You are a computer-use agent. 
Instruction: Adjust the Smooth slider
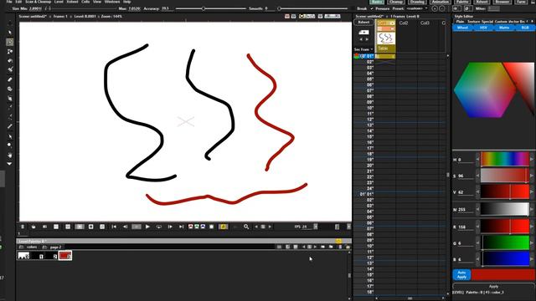pyautogui.click(x=313, y=8)
